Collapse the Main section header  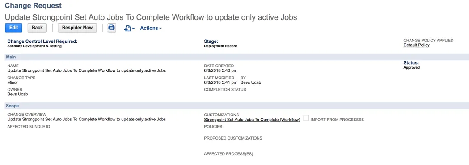[234, 57]
